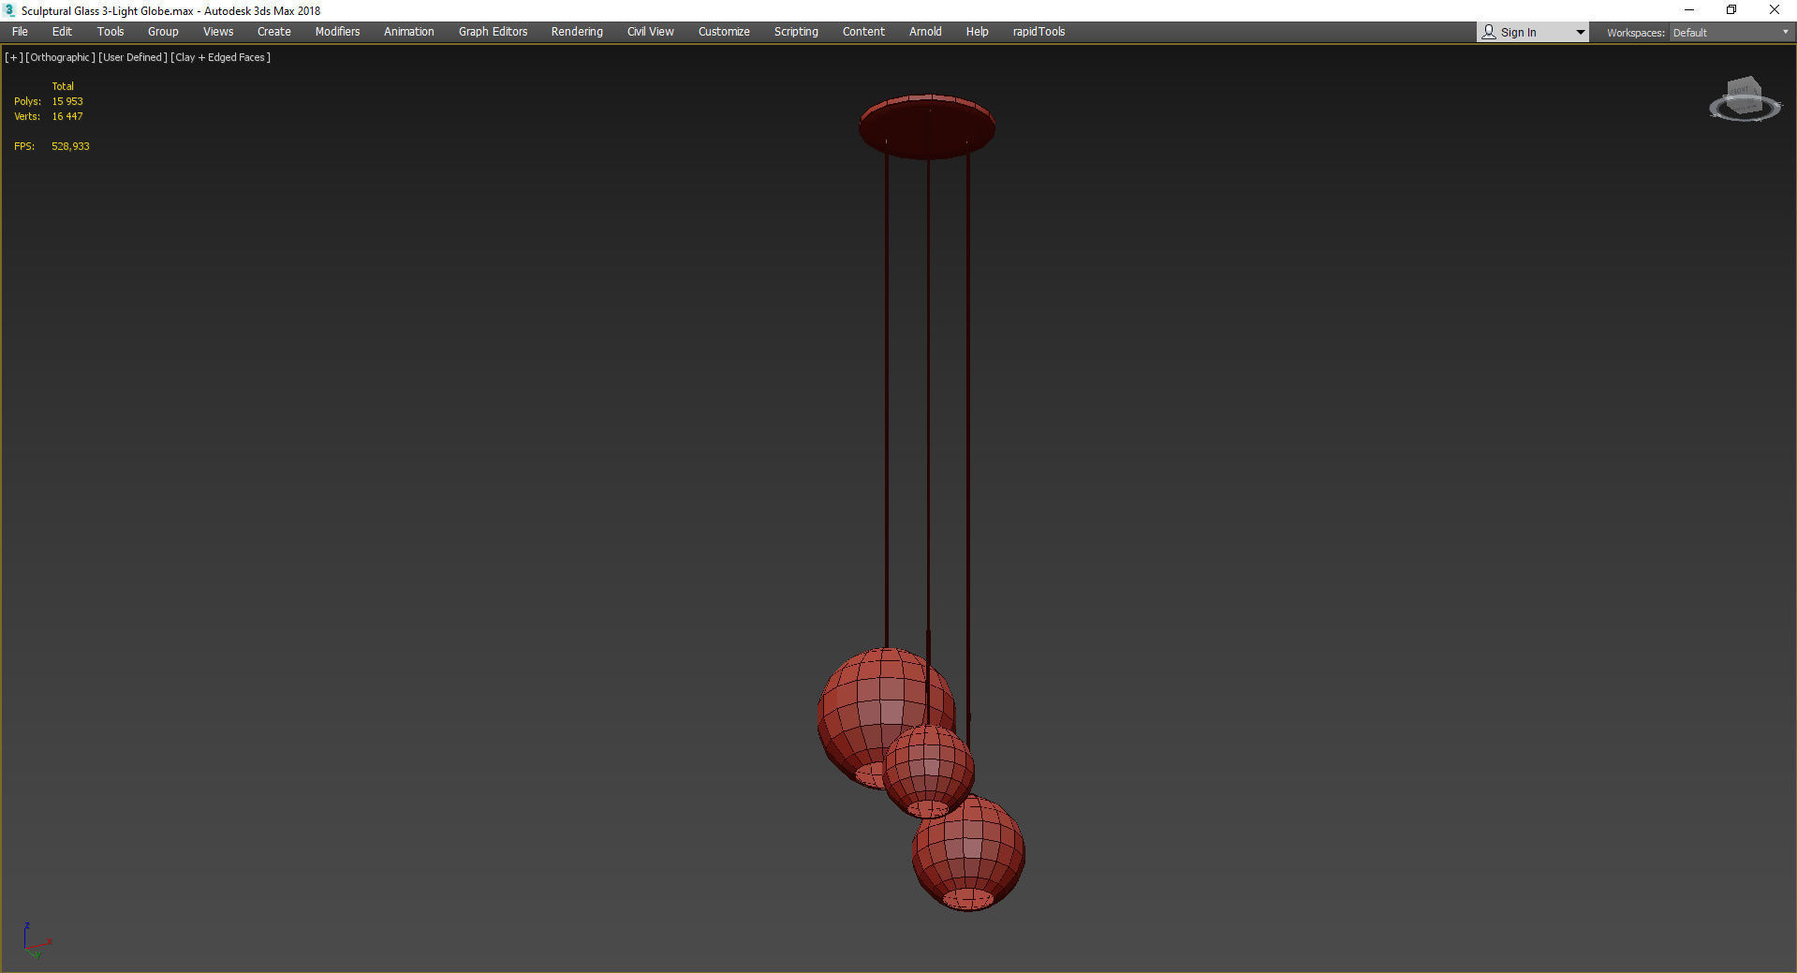The image size is (1797, 973).
Task: Select the ceiling canopy disc of the lamp
Action: 927,125
